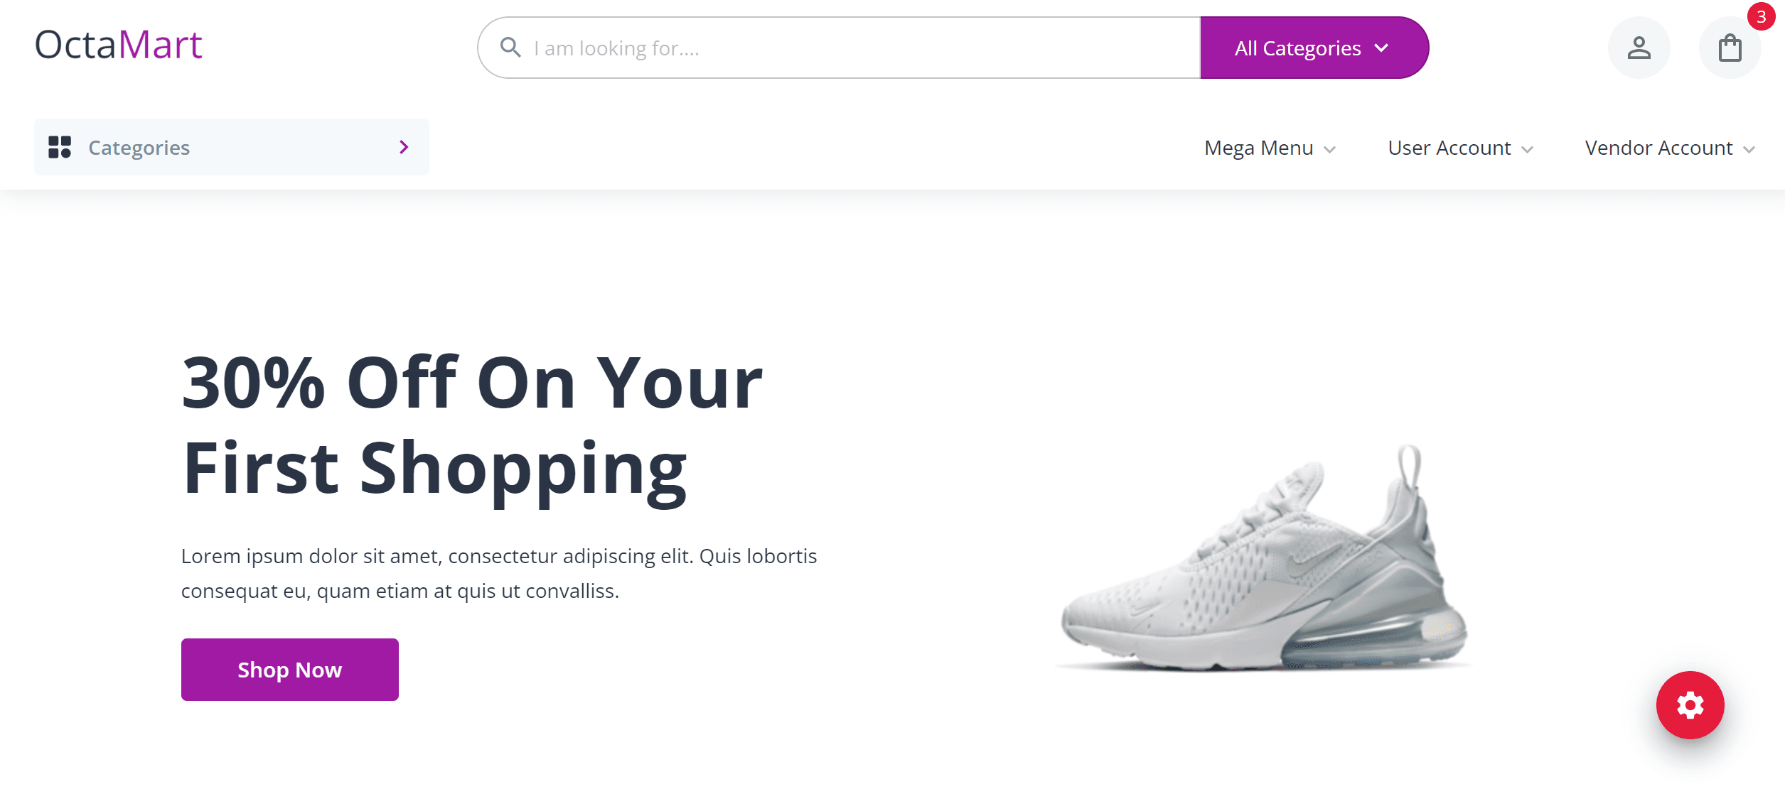This screenshot has width=1785, height=806.
Task: Click the red cart count badge
Action: click(x=1761, y=17)
